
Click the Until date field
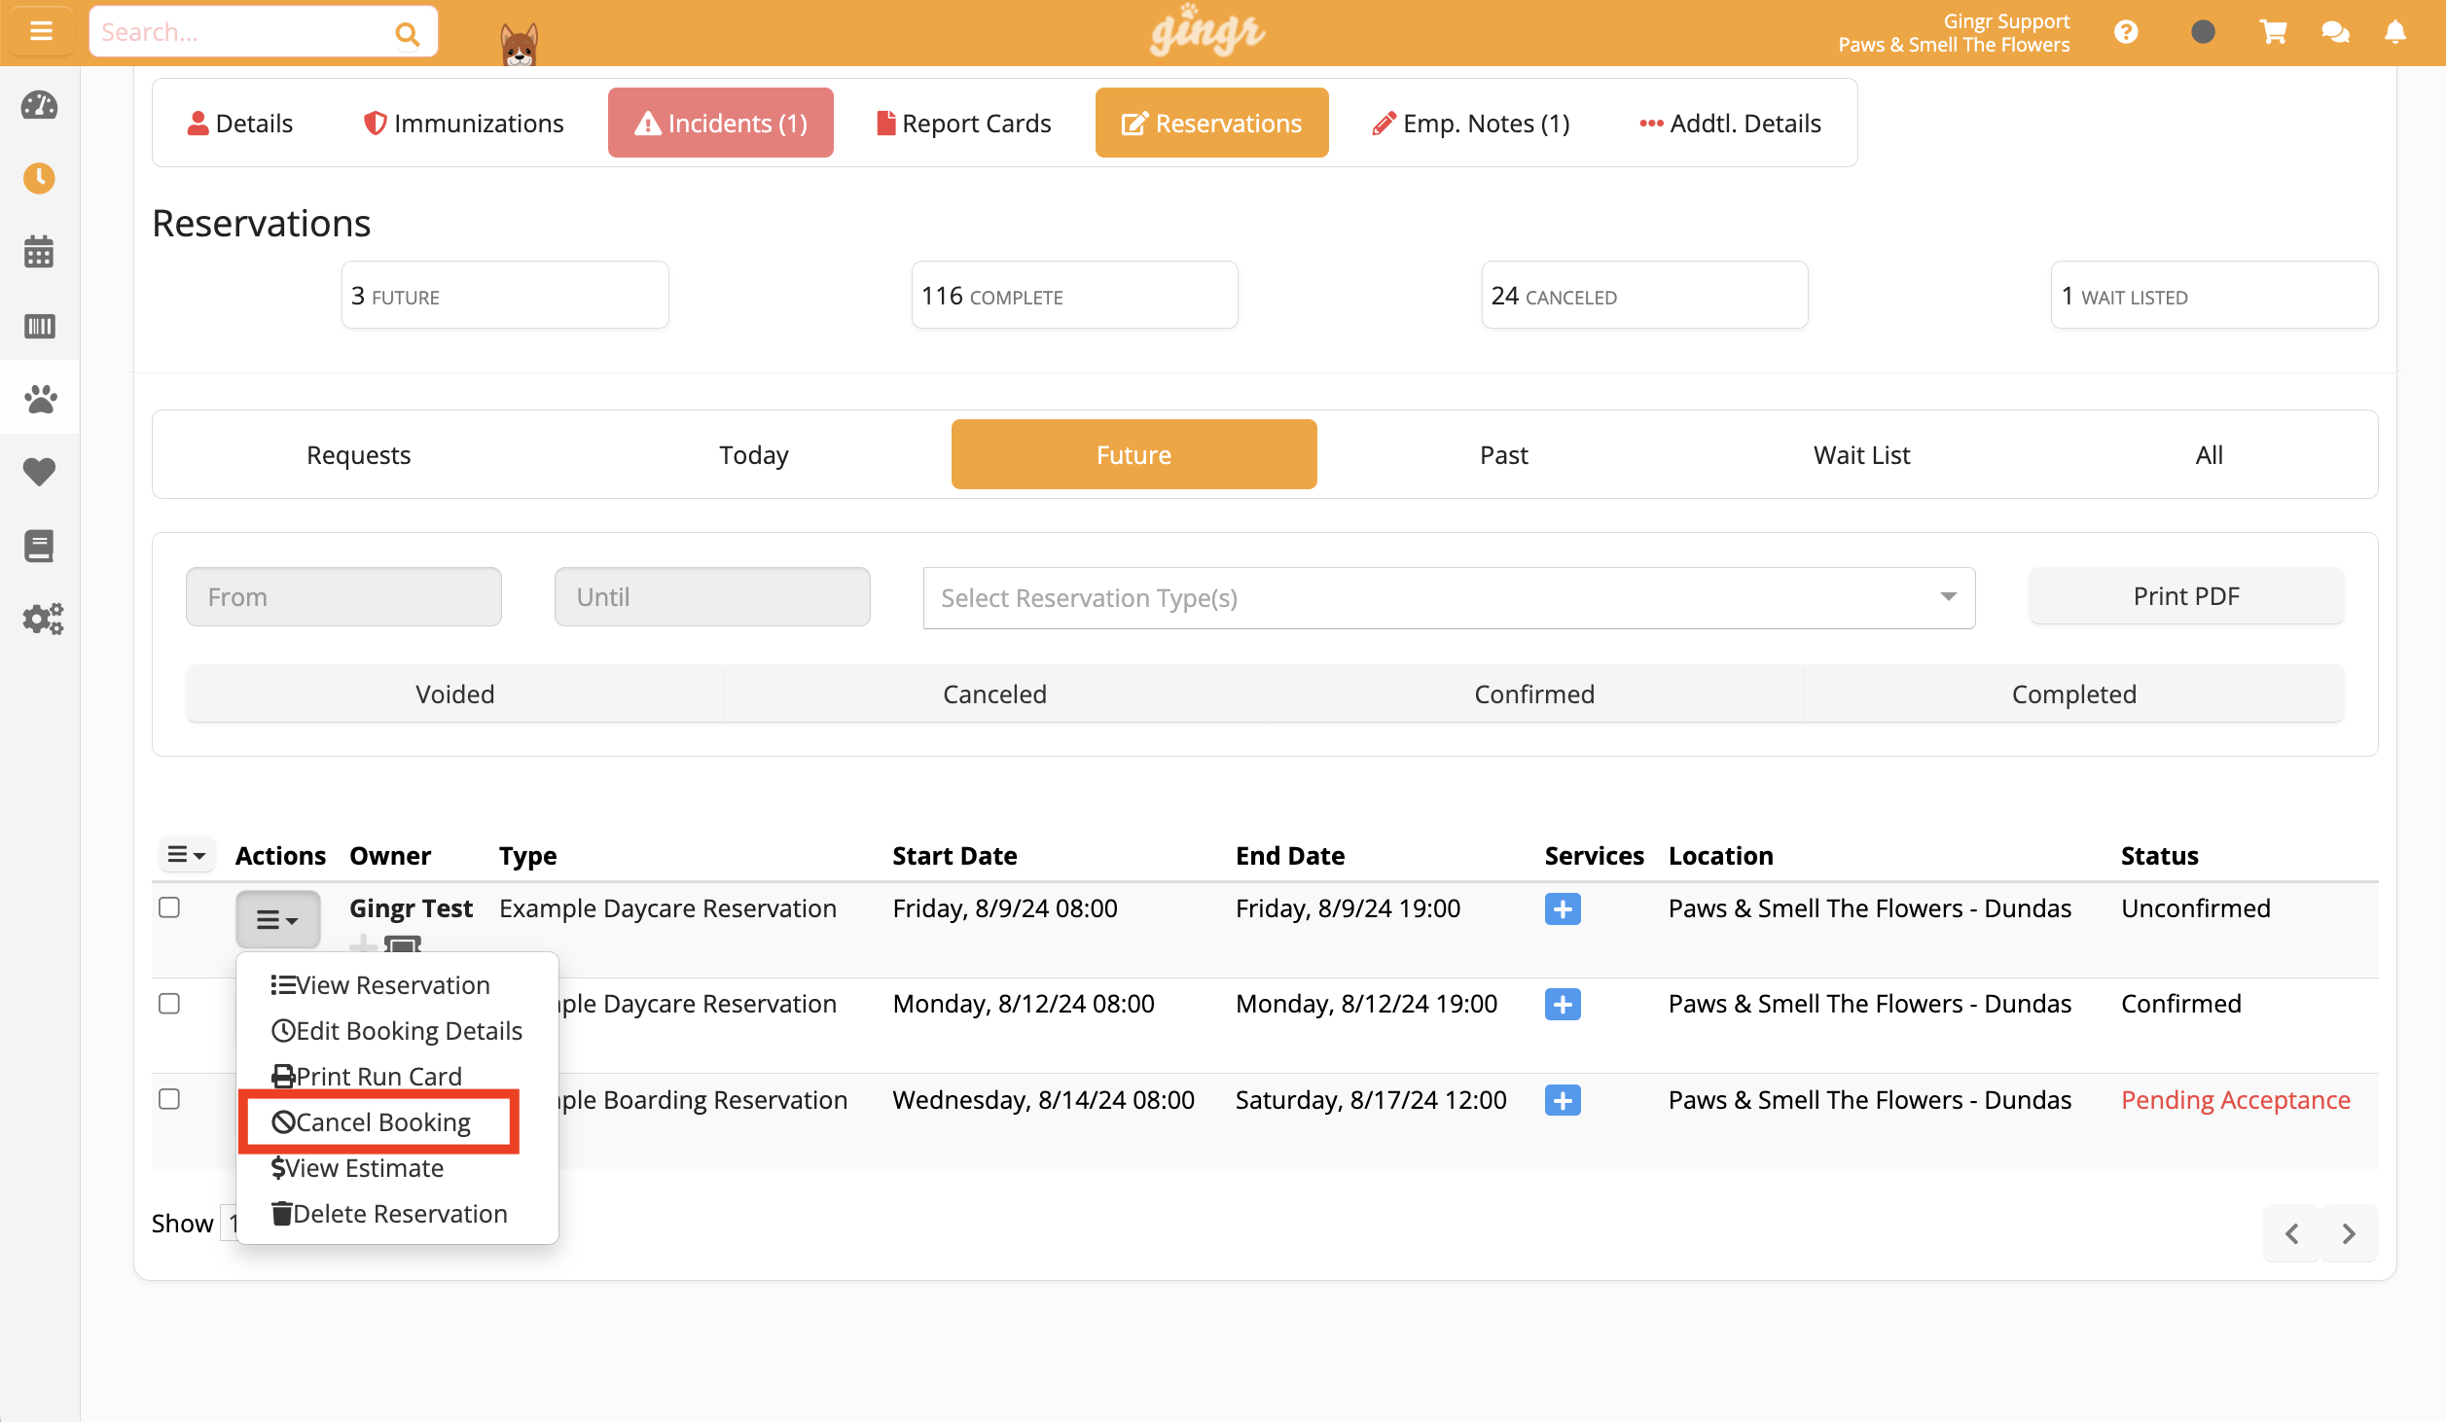pyautogui.click(x=712, y=596)
